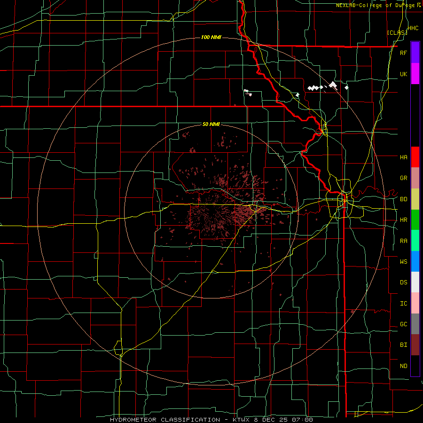Select the "WS" legend label

click(403, 262)
